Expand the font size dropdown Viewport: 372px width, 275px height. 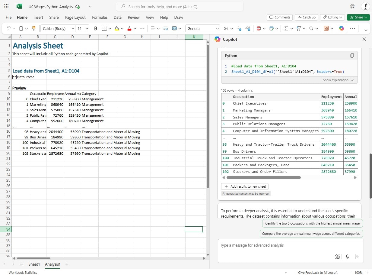pyautogui.click(x=87, y=28)
